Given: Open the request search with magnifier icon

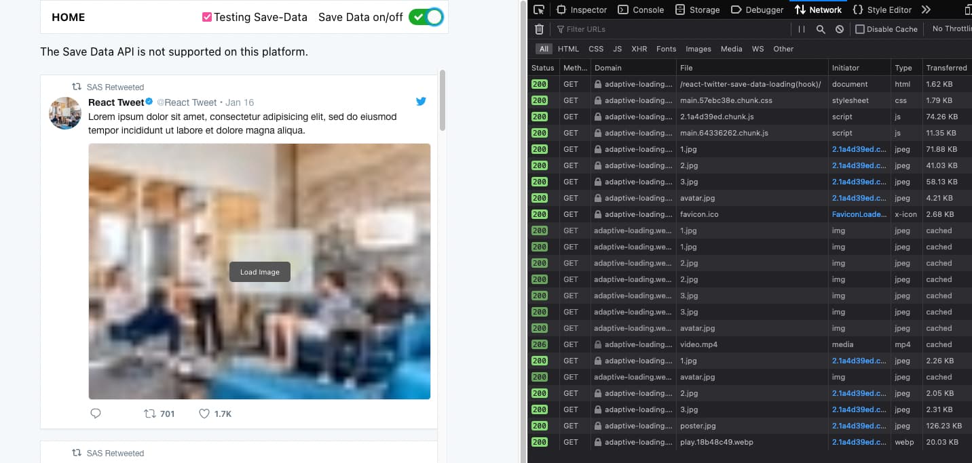Looking at the screenshot, I should [x=819, y=28].
